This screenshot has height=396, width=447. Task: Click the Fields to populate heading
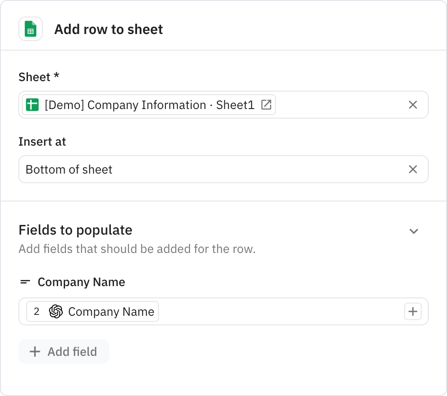(x=76, y=230)
